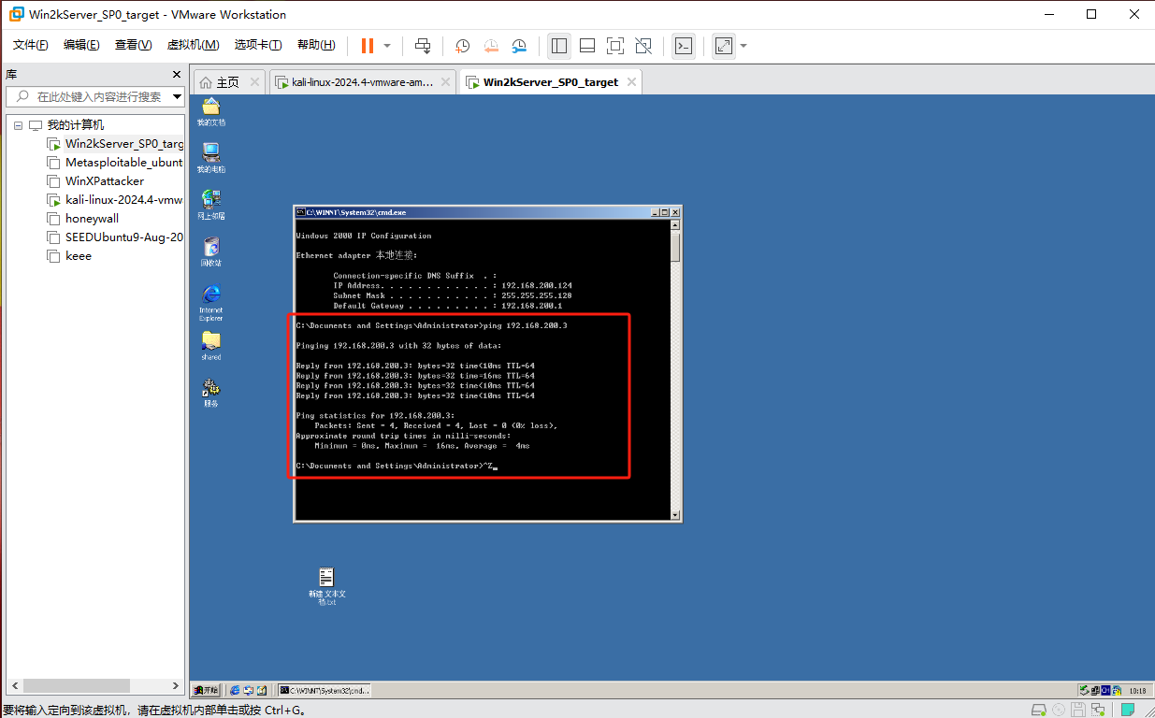The width and height of the screenshot is (1155, 718).
Task: Click library horizontal scrollbar right arrow
Action: coord(175,685)
